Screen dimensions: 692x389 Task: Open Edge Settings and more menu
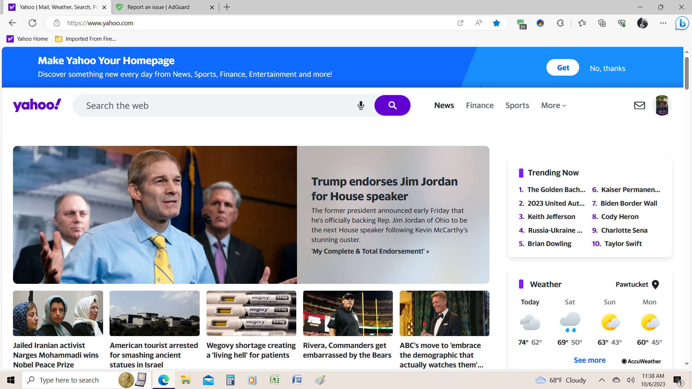(x=663, y=23)
